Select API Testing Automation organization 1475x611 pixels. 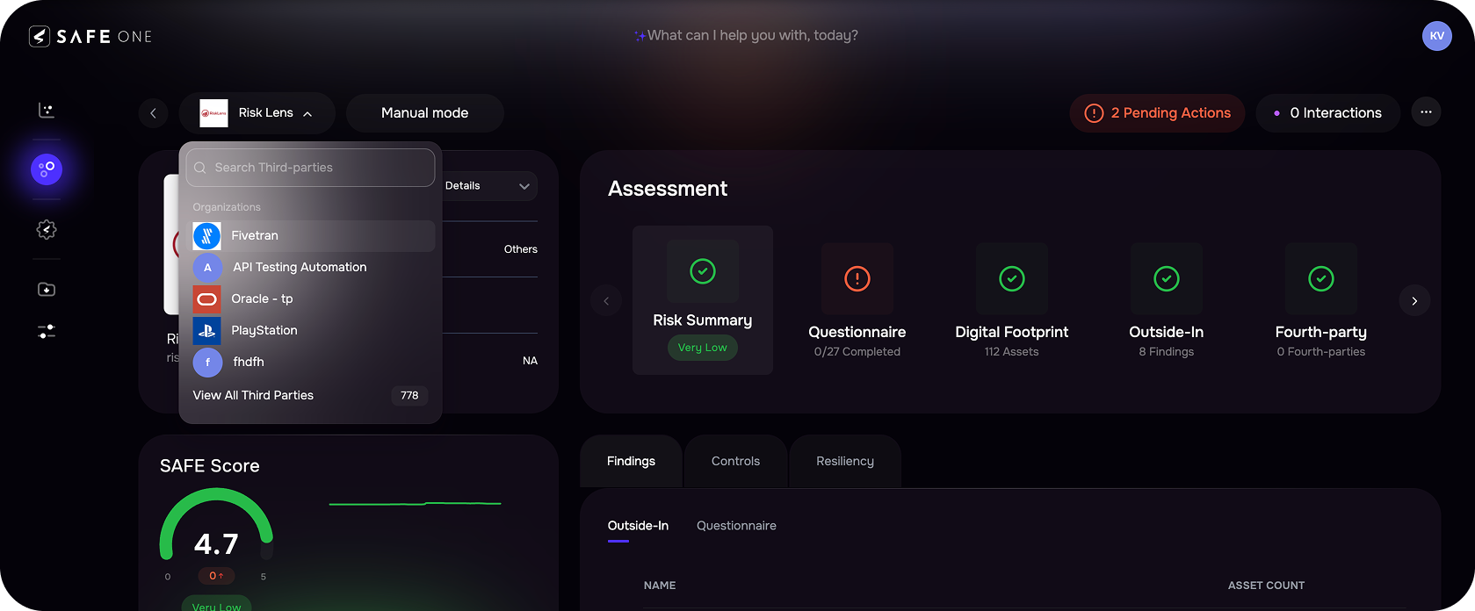[x=311, y=268]
